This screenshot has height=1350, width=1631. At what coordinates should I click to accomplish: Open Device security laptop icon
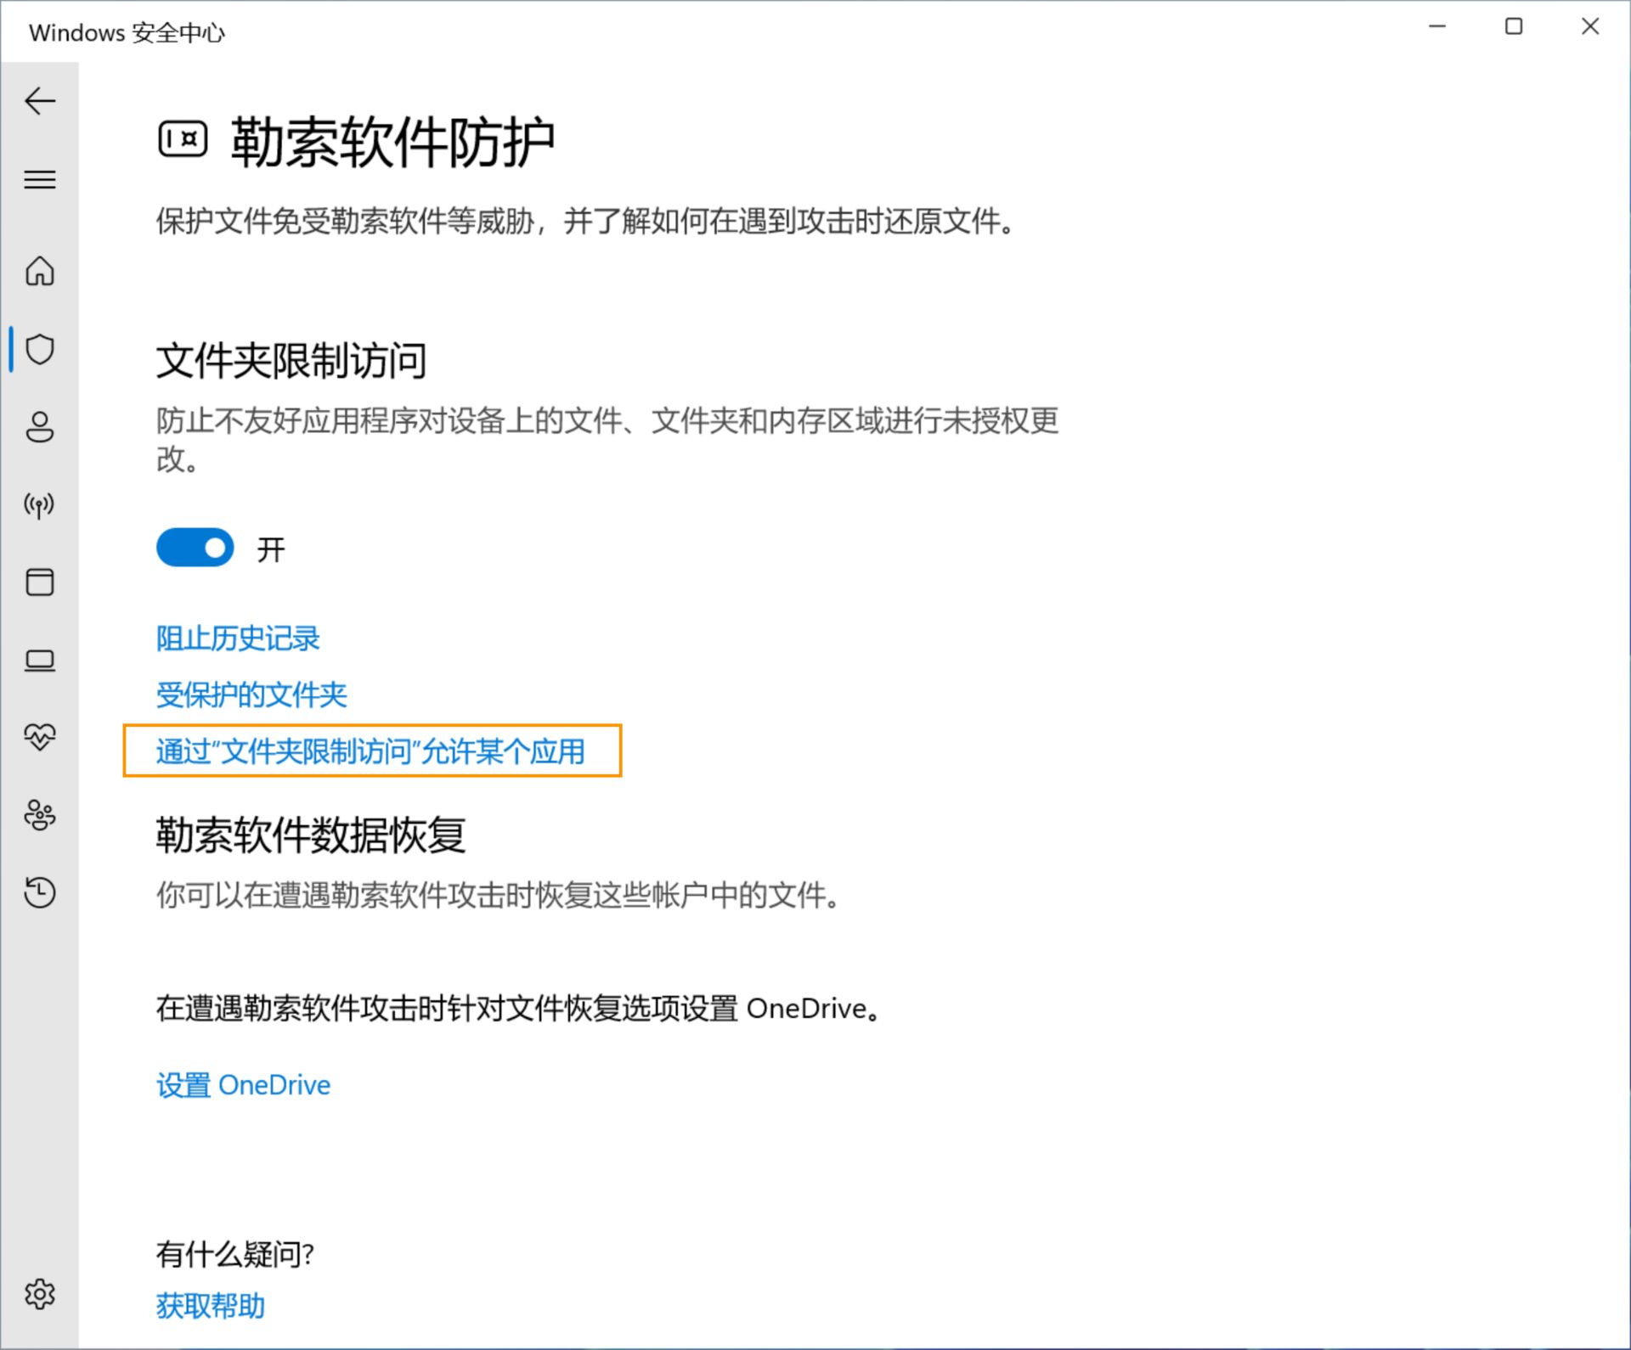pos(40,660)
